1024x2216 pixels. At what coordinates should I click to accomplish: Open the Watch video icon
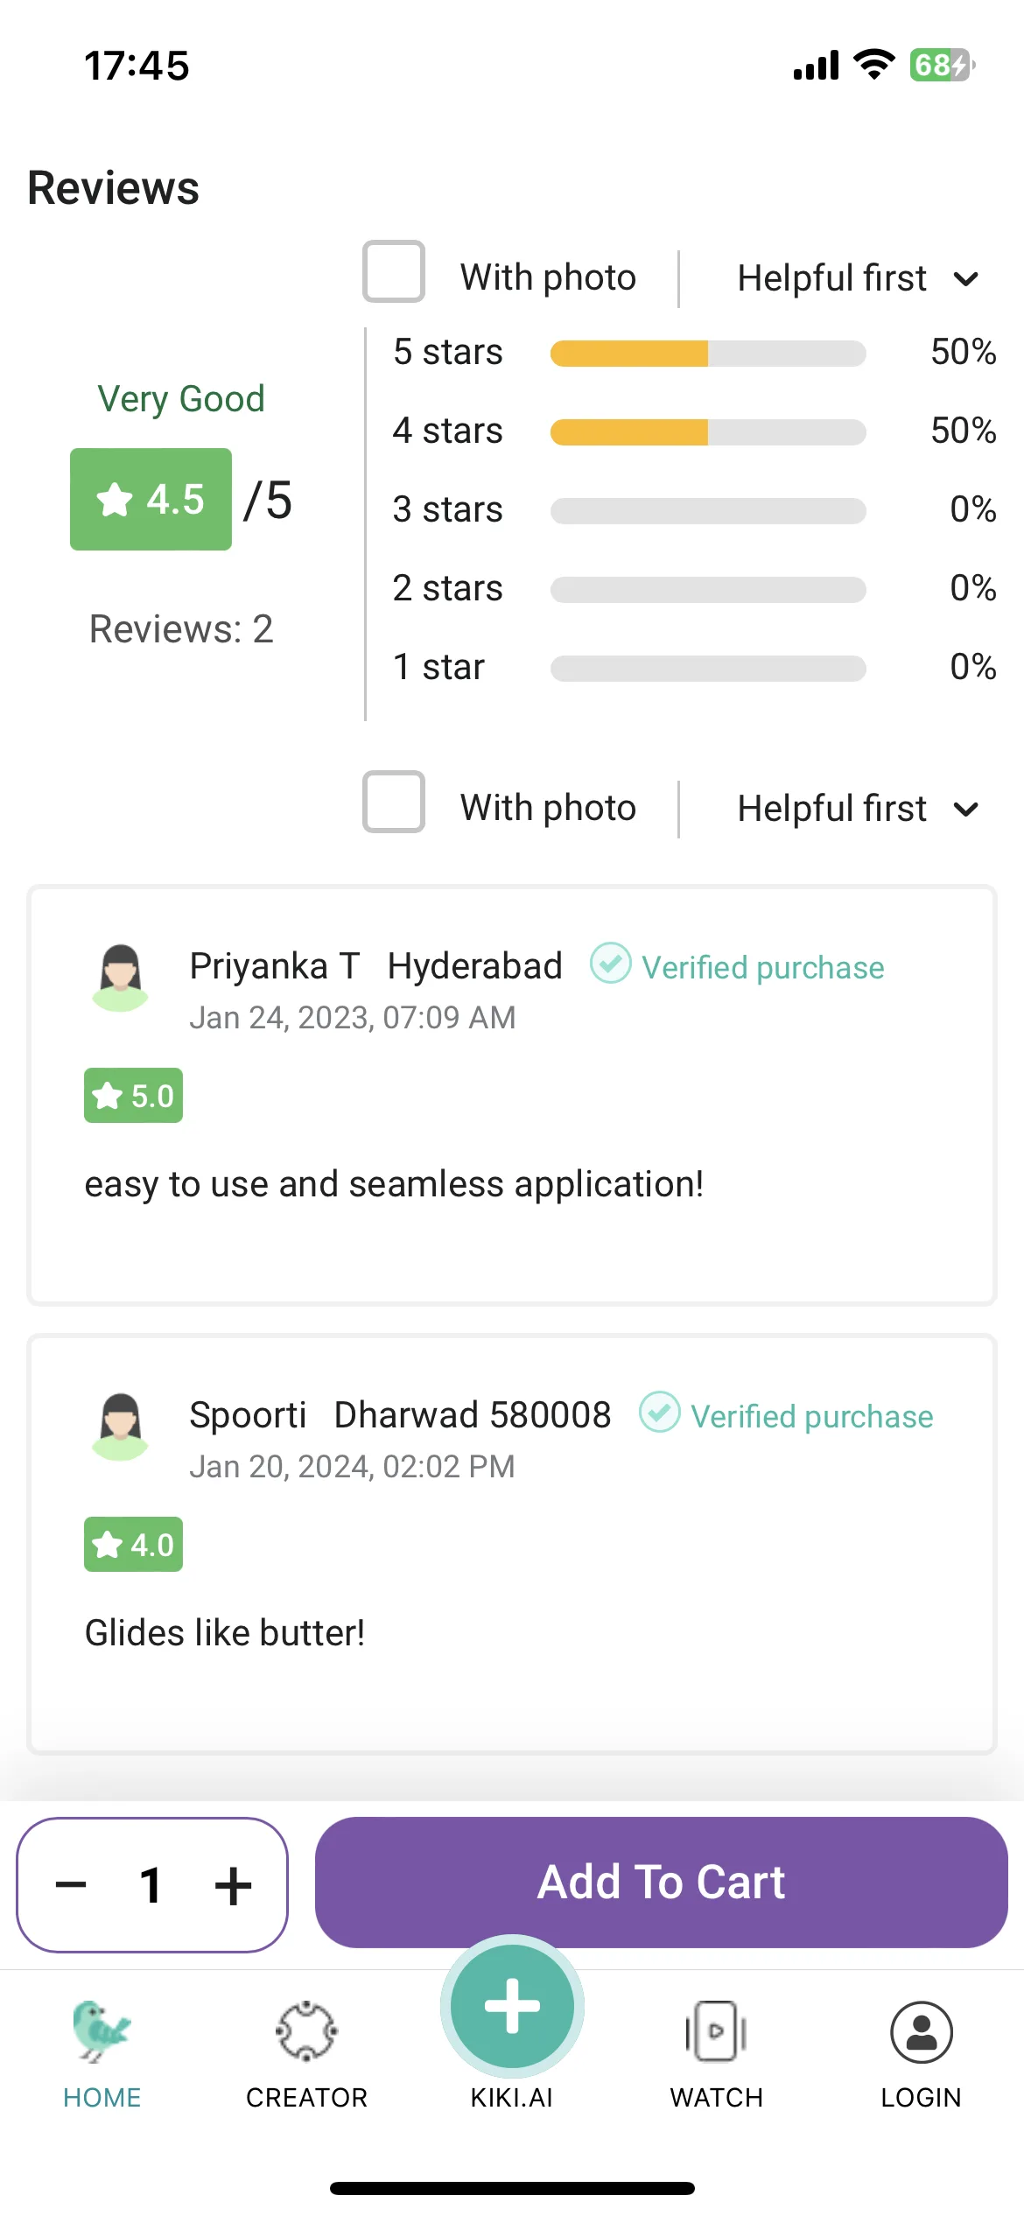(716, 2031)
